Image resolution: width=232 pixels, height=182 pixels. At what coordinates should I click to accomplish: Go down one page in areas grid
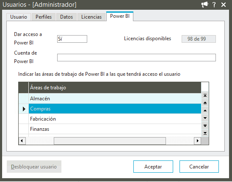pos(205,125)
